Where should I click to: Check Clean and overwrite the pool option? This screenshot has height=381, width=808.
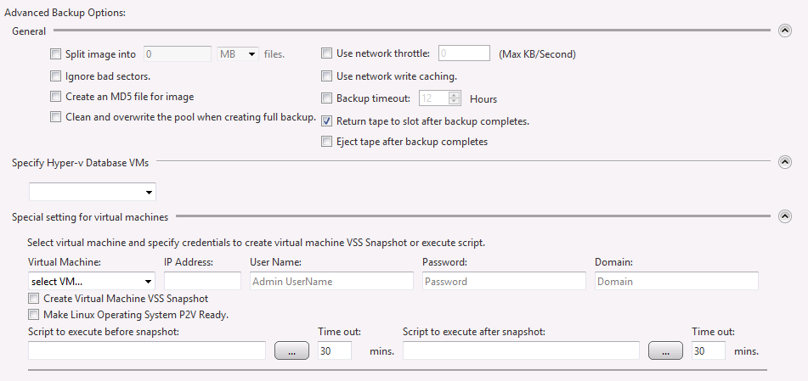56,117
